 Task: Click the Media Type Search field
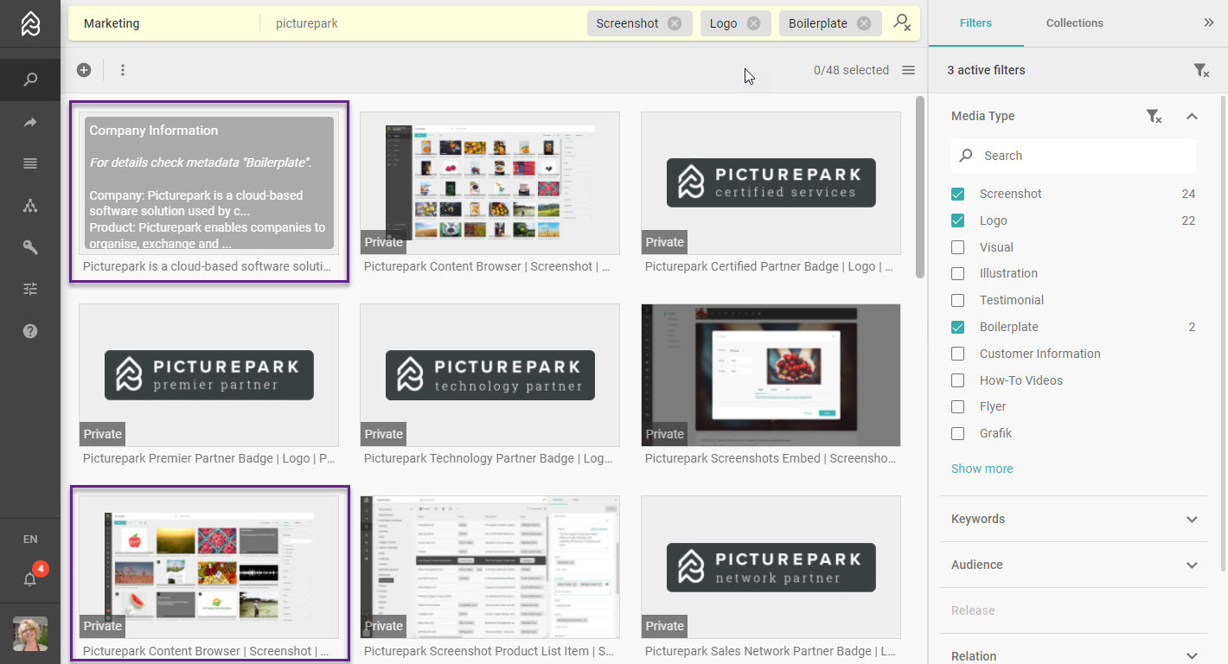(1073, 156)
